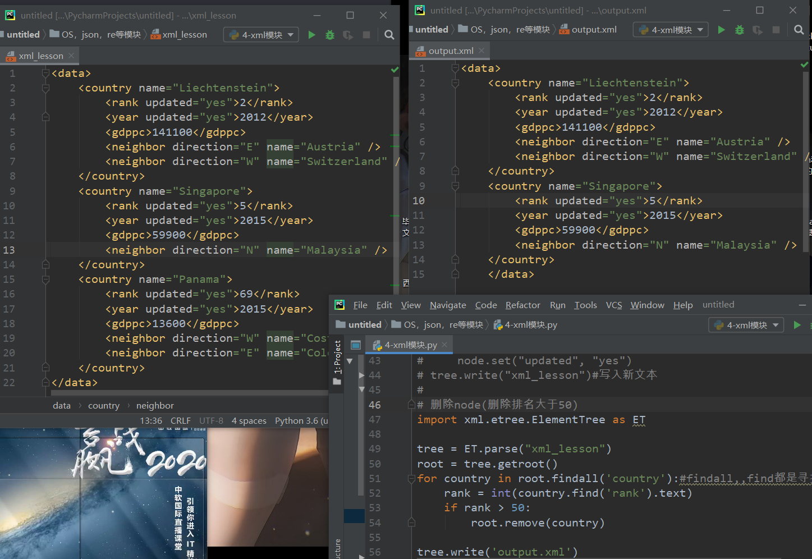Click PyCharm logo in output.xml title bar
The image size is (812, 559).
click(x=420, y=10)
